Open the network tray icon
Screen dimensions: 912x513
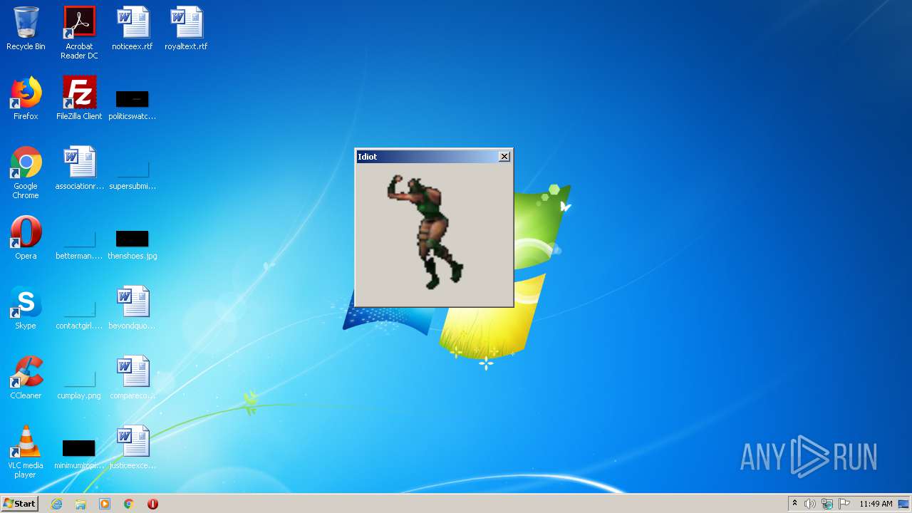827,504
